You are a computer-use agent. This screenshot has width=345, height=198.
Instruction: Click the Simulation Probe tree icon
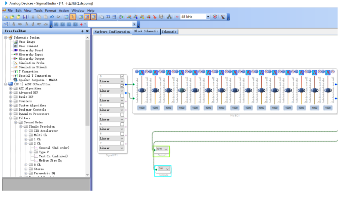click(16, 63)
